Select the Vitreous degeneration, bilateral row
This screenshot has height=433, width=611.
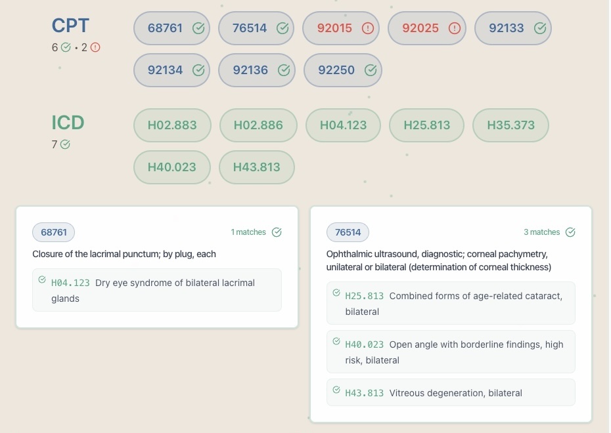click(x=451, y=392)
